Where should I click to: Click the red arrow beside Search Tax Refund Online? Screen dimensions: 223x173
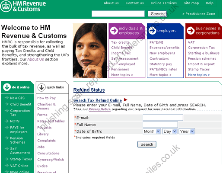pyautogui.click(x=126, y=99)
